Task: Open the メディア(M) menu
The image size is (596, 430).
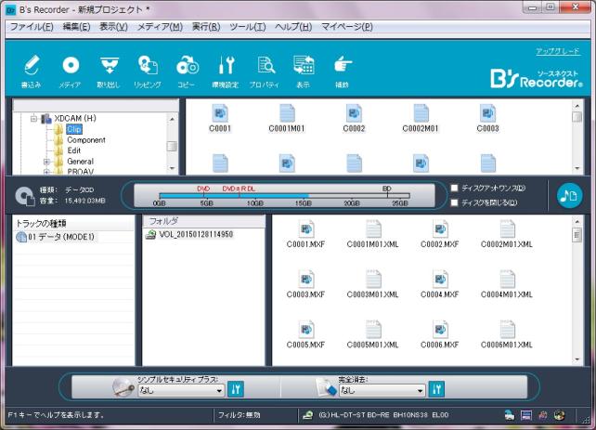Action: click(x=160, y=27)
